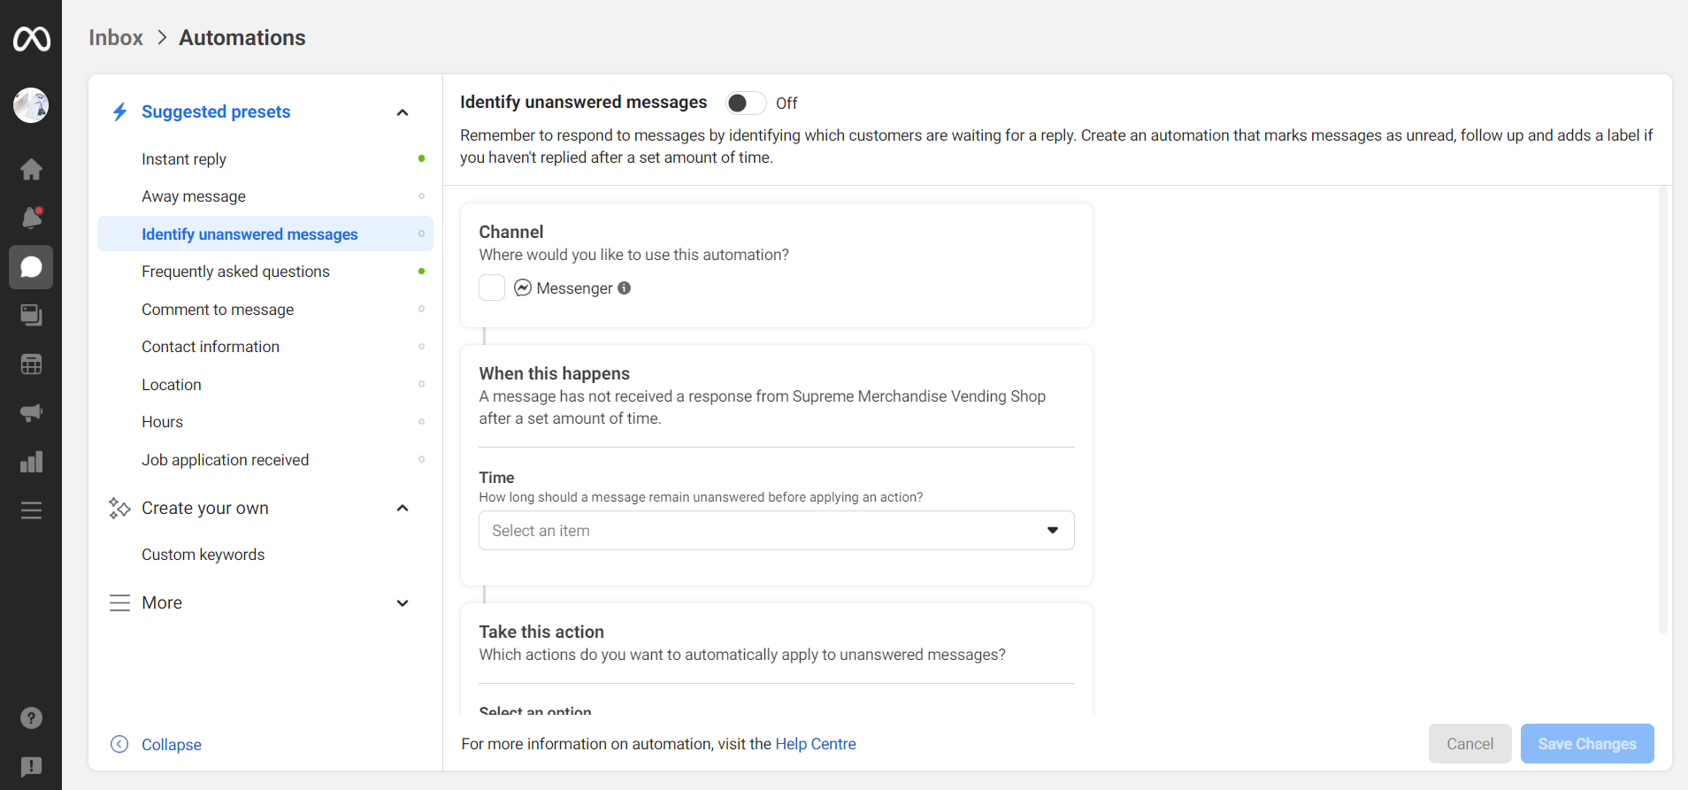Open the page profile avatar
The image size is (1688, 790).
(31, 105)
